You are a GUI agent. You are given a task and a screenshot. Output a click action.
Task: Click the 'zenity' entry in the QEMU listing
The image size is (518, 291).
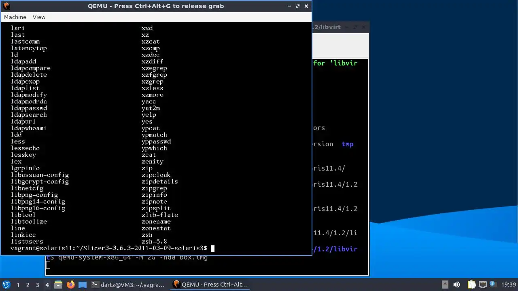pyautogui.click(x=153, y=161)
